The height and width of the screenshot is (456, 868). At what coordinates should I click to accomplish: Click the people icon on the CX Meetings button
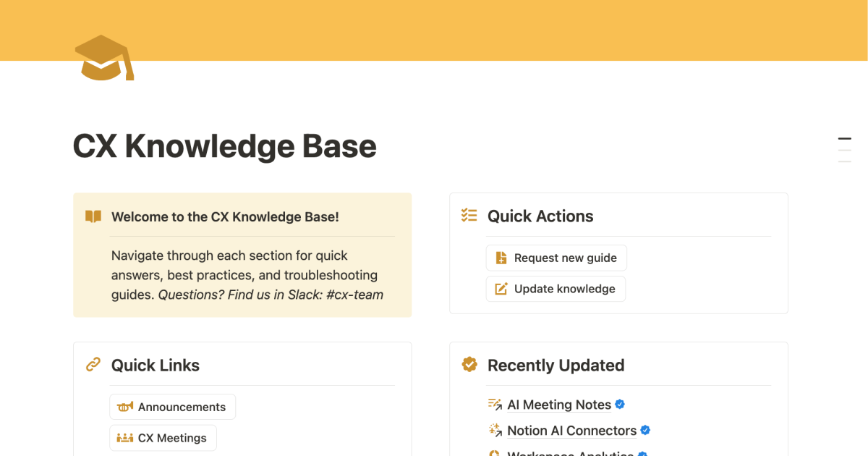point(126,438)
